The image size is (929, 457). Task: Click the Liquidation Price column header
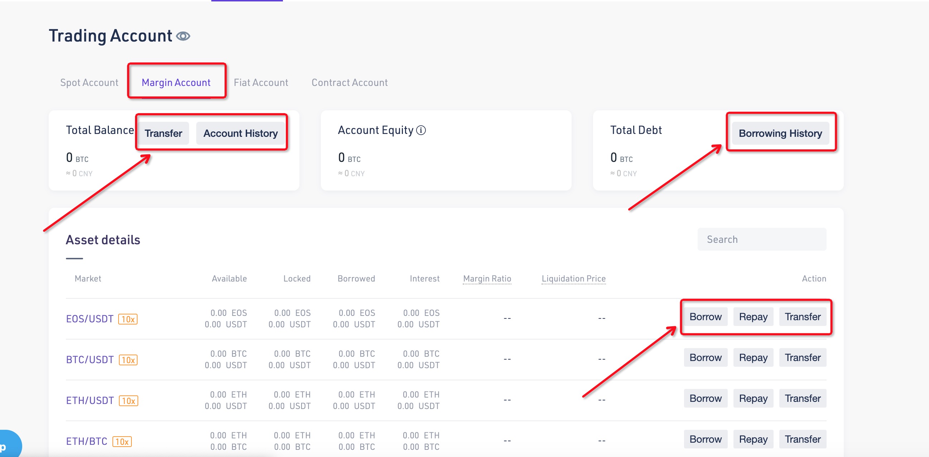[x=573, y=278]
